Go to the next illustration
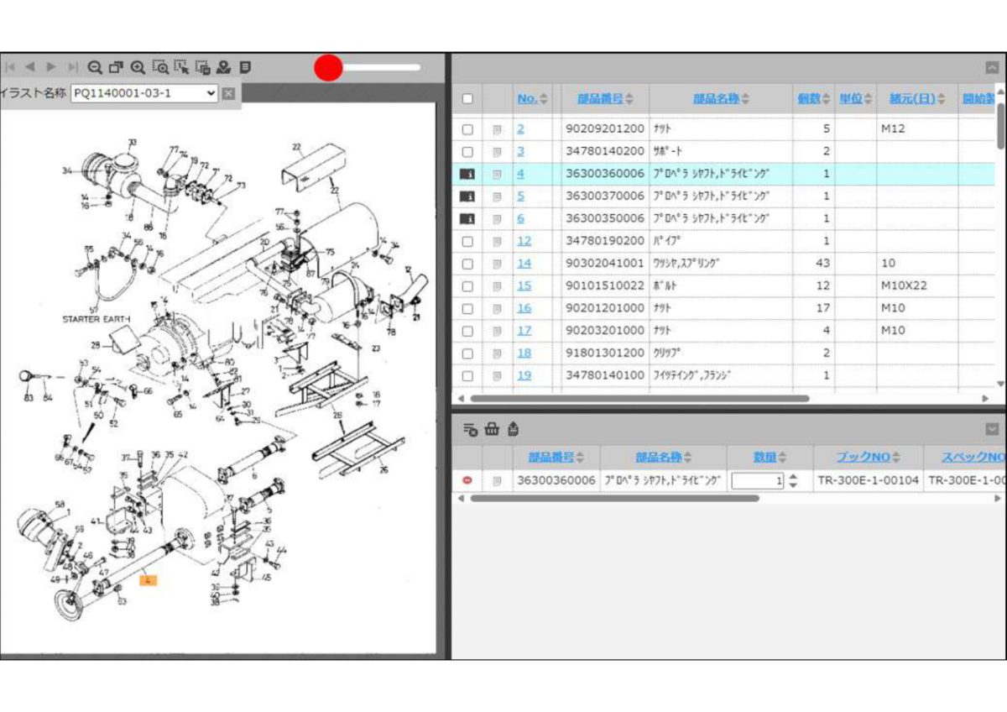This screenshot has width=1007, height=712. coord(51,67)
